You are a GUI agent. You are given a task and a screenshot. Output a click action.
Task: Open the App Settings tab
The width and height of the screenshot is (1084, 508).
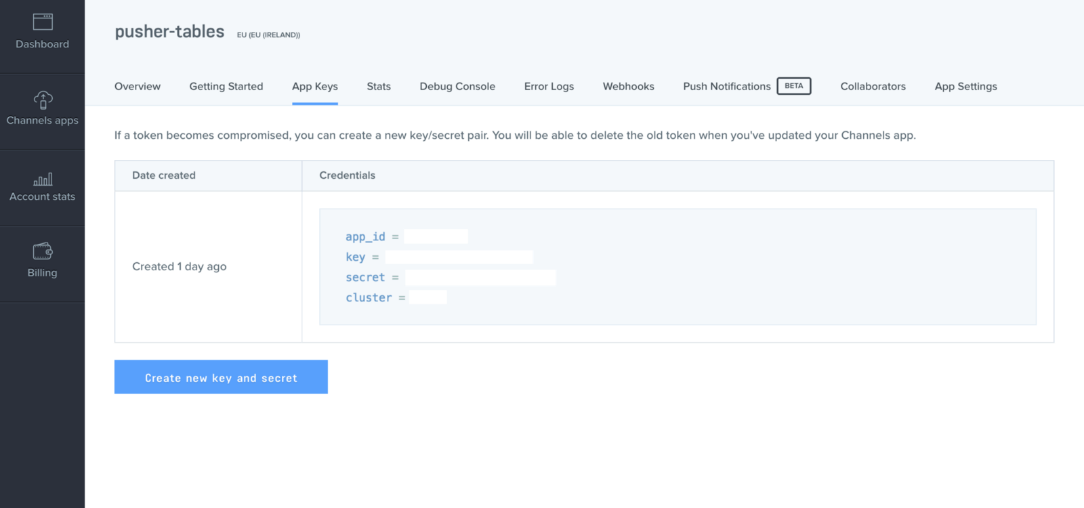click(x=966, y=86)
